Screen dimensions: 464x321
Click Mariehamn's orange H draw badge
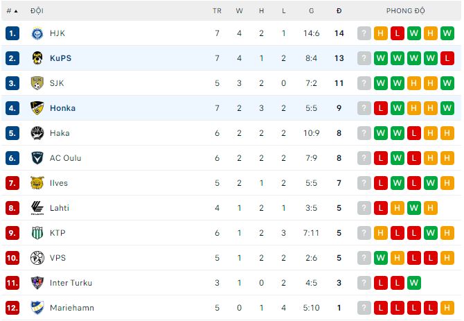coord(447,308)
